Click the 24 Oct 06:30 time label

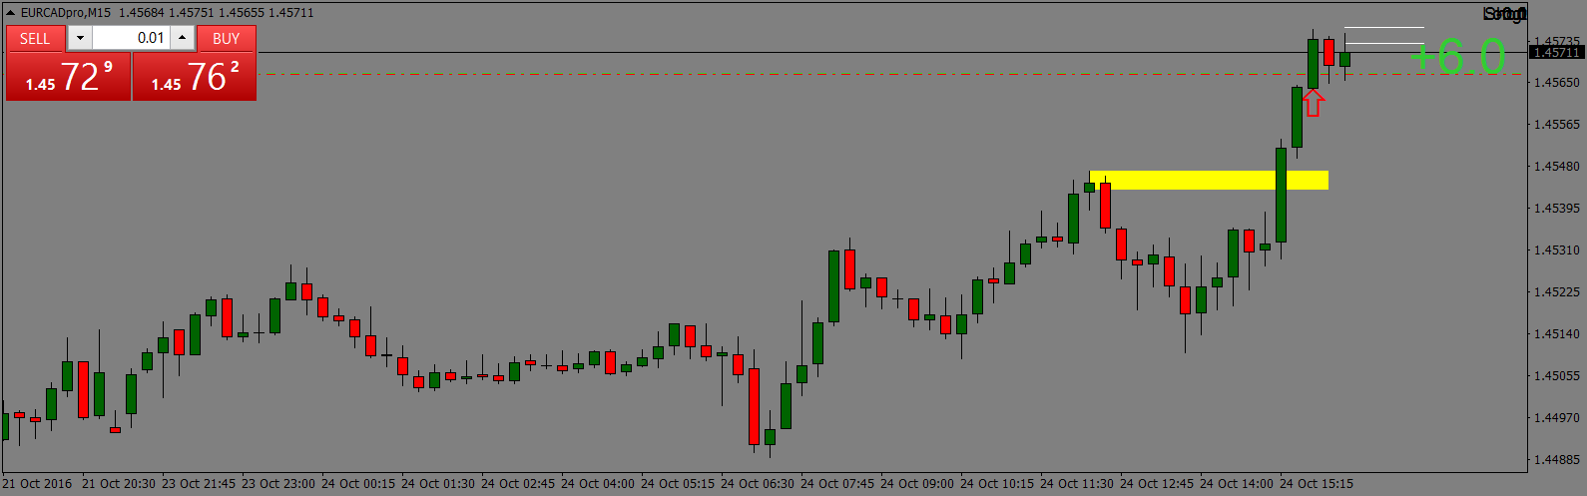758,484
